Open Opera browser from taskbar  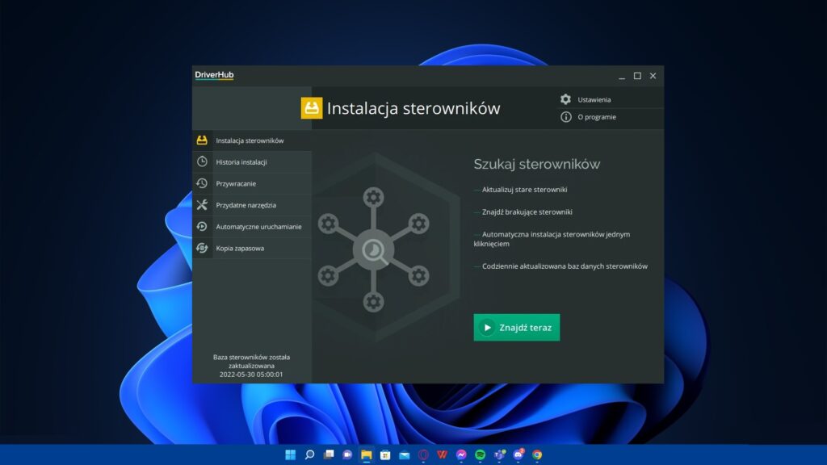[x=423, y=455]
